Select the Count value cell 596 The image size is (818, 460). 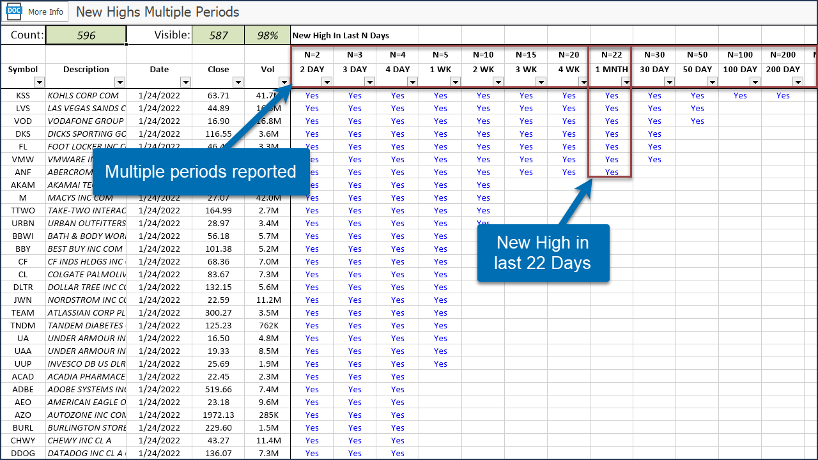tap(86, 35)
